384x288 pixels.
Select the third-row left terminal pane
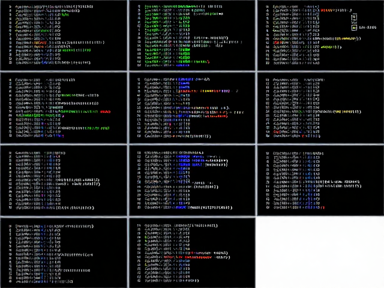(x=64, y=181)
